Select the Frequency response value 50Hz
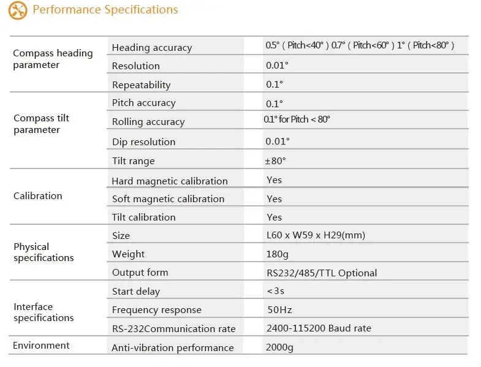 click(x=279, y=309)
